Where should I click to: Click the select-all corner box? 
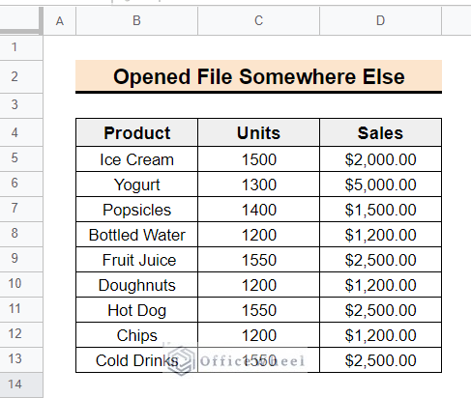[x=20, y=20]
